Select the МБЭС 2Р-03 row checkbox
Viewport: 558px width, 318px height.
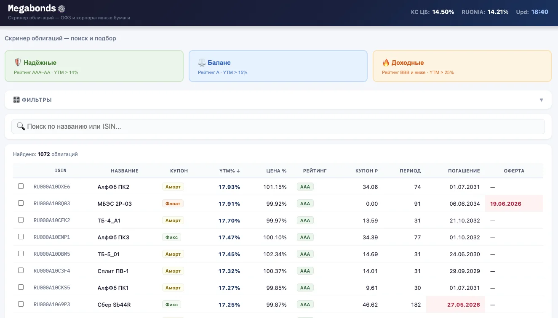(21, 203)
